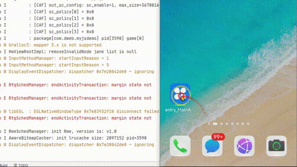The image size is (297, 167).
Task: Select log line startInputReason = 1
Action: coord(55,58)
